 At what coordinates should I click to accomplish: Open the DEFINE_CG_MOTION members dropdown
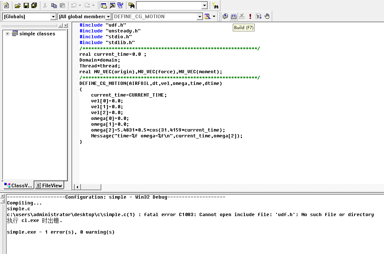199,16
